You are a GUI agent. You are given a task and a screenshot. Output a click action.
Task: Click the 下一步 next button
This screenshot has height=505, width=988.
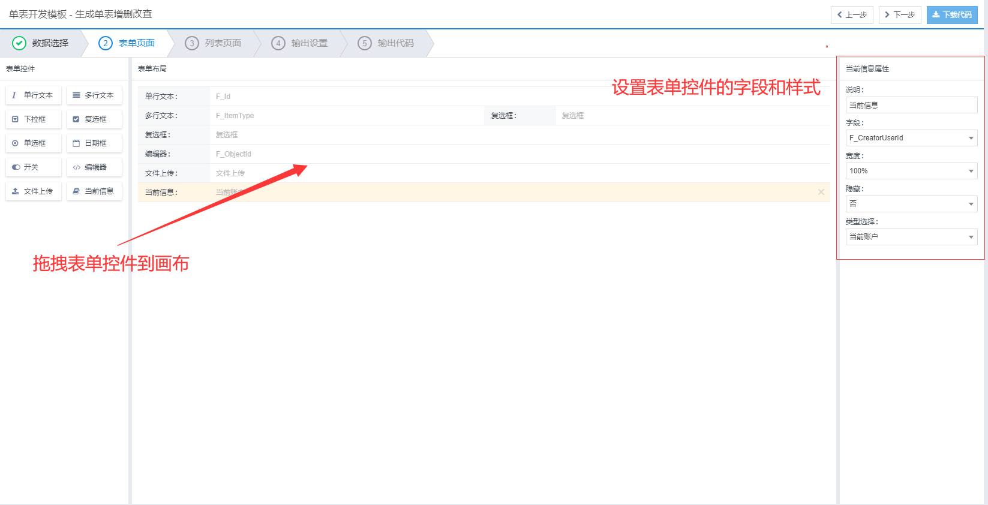coord(899,15)
